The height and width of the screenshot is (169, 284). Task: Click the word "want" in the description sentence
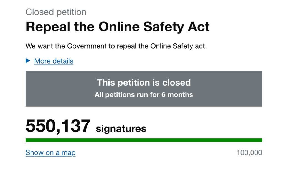point(45,46)
